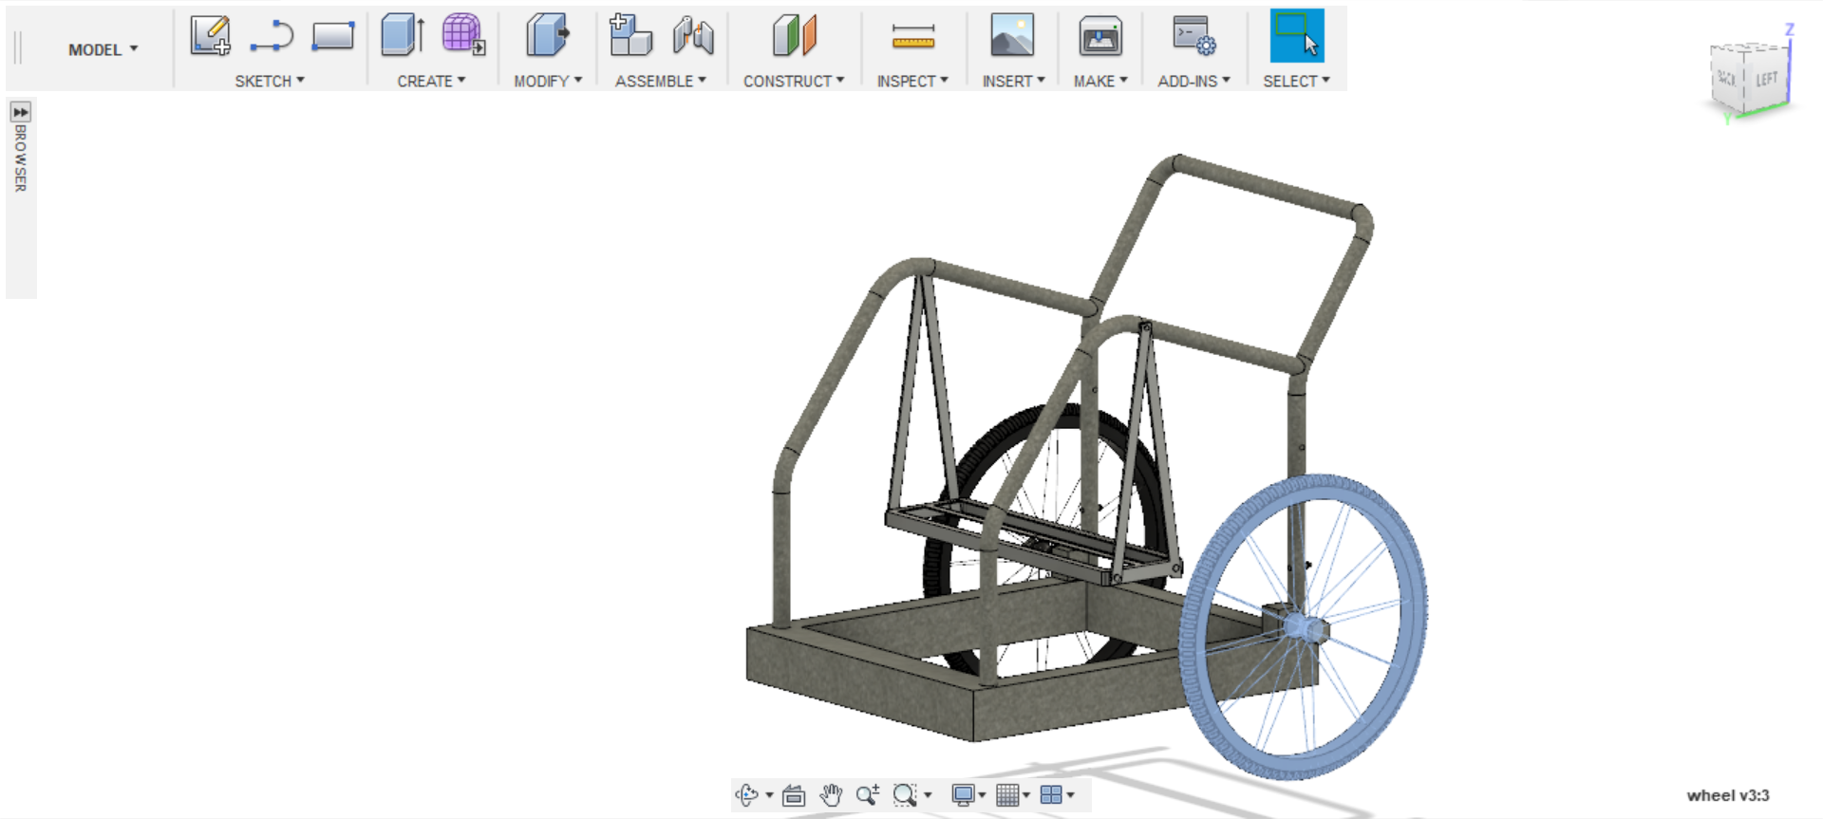Click the Offset Plane construct icon

[x=794, y=36]
